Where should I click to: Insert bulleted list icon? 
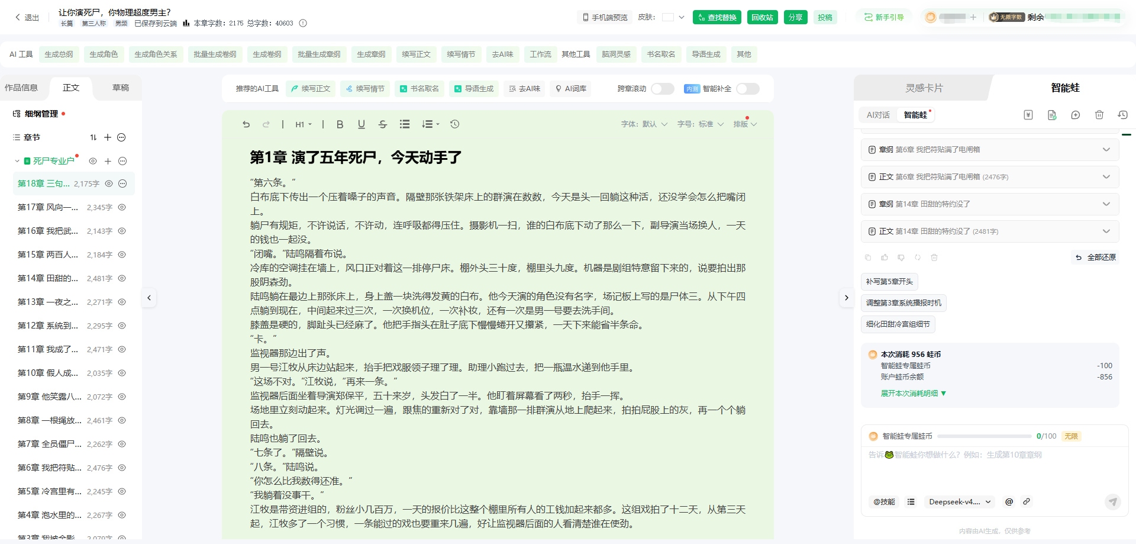click(405, 124)
